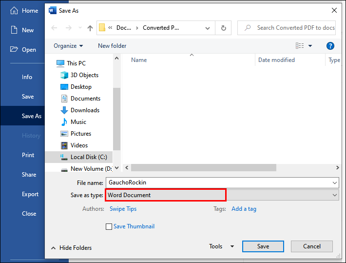The width and height of the screenshot is (346, 263).
Task: Sort by the Date modified column header
Action: point(276,60)
